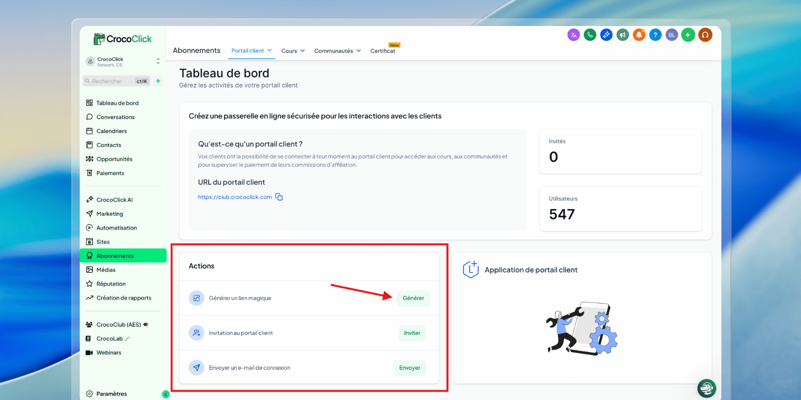Expand the Communautés dropdown menu
Image resolution: width=801 pixels, height=400 pixels.
tap(337, 51)
